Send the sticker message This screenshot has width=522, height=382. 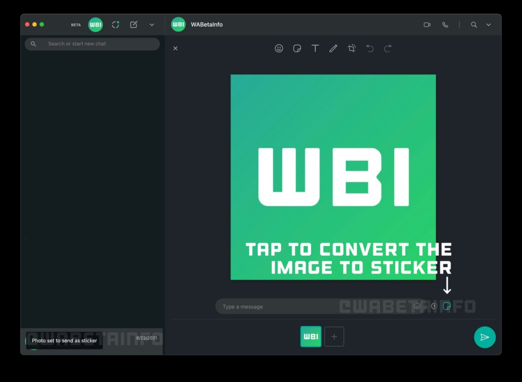[484, 337]
